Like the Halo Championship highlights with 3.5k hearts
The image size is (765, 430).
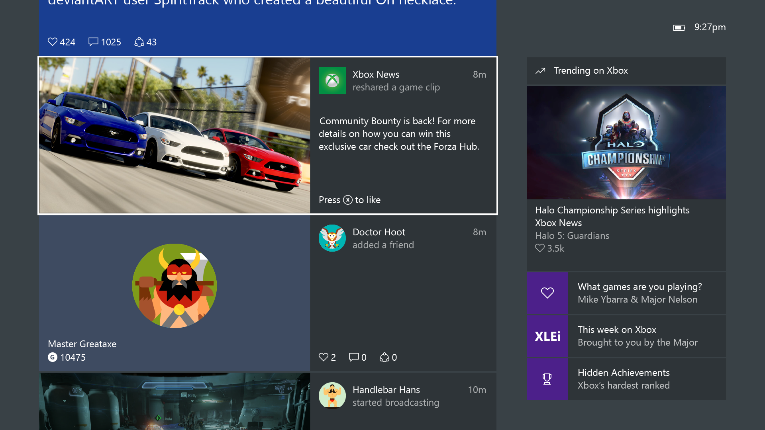(540, 248)
